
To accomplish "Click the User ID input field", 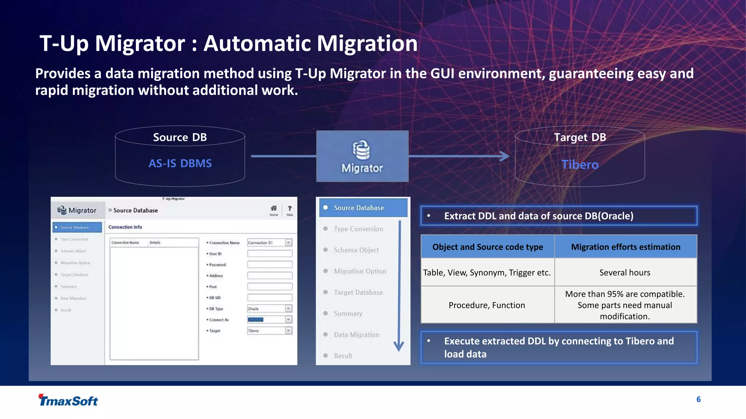I will pyautogui.click(x=270, y=254).
